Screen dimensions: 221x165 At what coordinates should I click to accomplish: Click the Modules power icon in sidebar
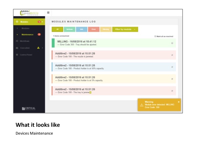17,22
